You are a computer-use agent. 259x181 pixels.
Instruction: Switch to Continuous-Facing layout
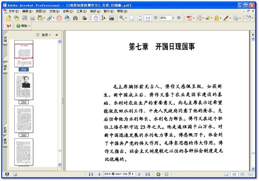[242, 174]
